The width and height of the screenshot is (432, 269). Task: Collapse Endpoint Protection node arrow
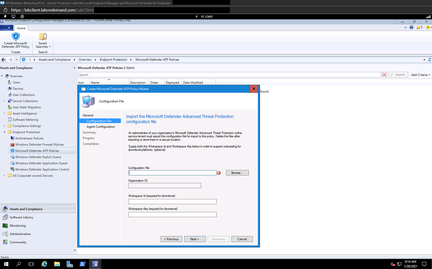(4, 132)
